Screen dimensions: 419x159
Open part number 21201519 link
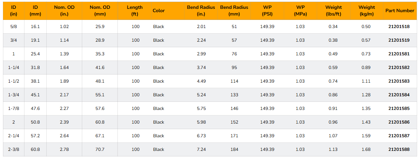point(399,40)
